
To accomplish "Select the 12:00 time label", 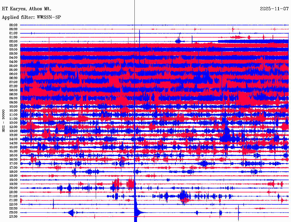I will (x=13, y=123).
